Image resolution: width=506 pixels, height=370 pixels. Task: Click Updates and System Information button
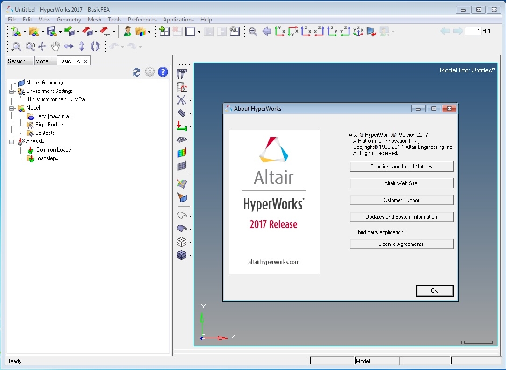(401, 217)
